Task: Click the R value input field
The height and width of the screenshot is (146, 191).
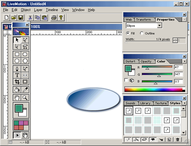Action: point(178,67)
